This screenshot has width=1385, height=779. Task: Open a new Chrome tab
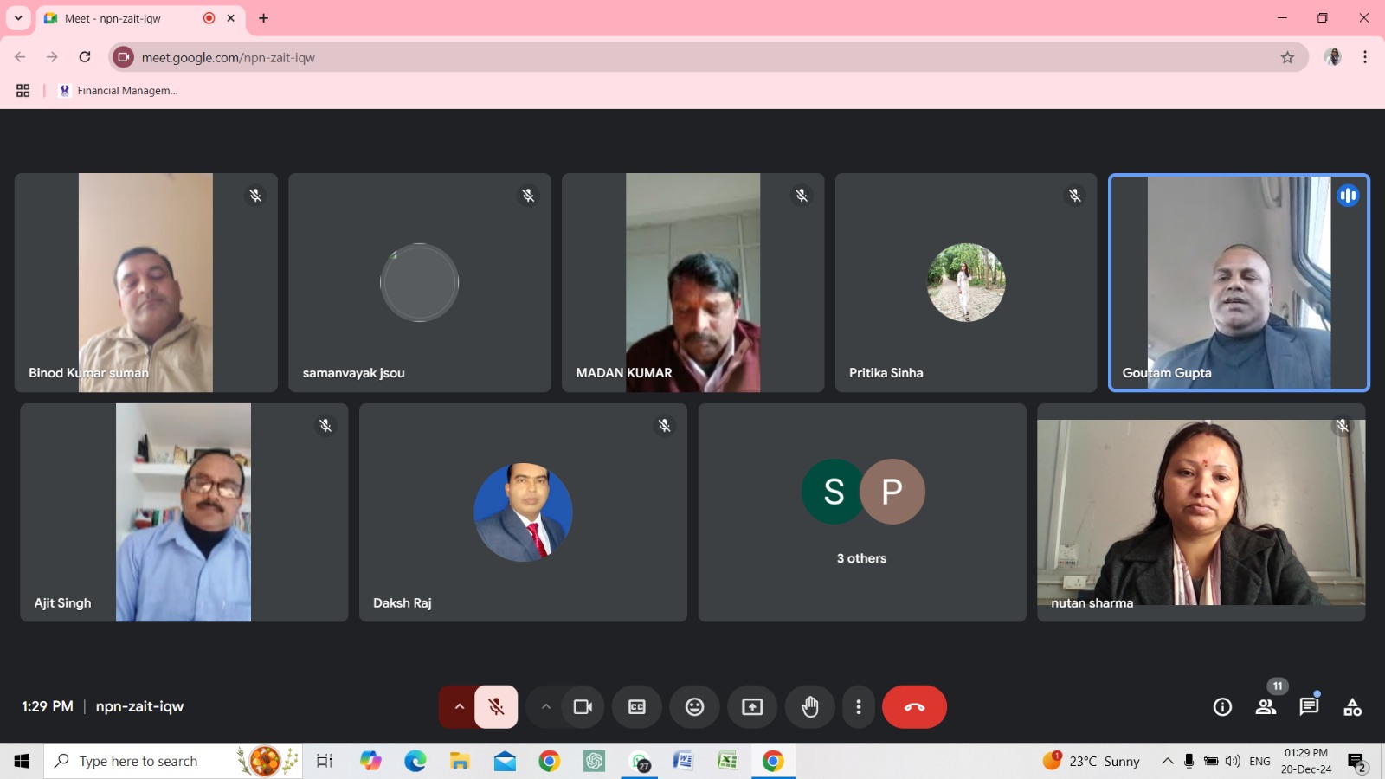pyautogui.click(x=264, y=18)
